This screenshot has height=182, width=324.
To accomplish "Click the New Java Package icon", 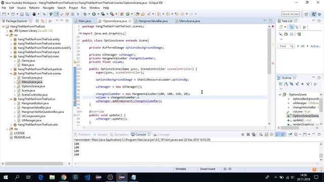I will tap(122, 14).
